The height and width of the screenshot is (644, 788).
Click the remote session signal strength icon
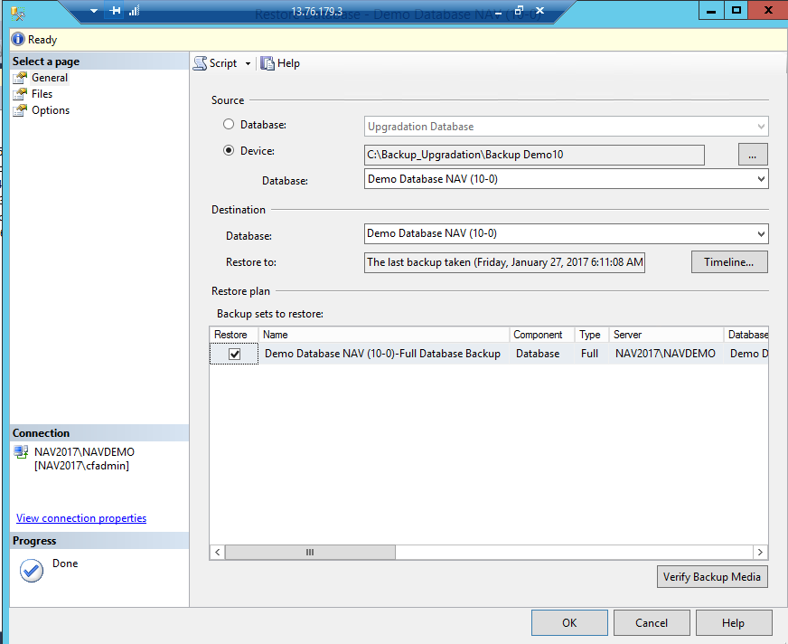[x=134, y=11]
